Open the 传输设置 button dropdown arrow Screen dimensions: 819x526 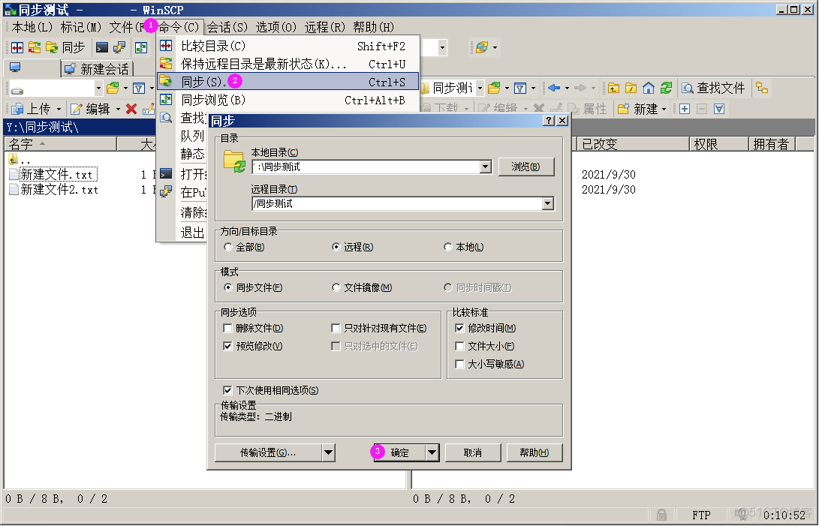click(328, 452)
